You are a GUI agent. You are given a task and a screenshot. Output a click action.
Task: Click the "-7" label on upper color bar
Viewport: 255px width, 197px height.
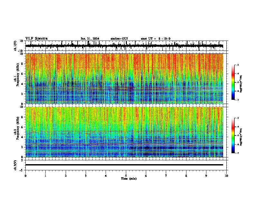238,100
